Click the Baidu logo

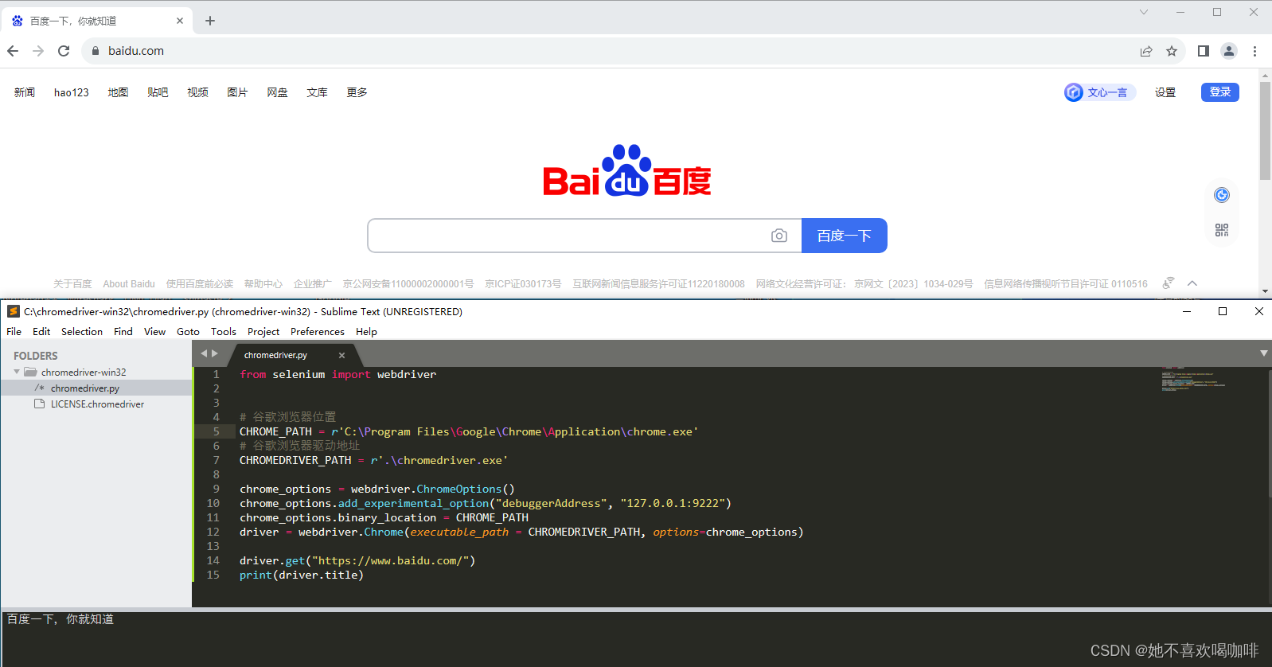[627, 170]
